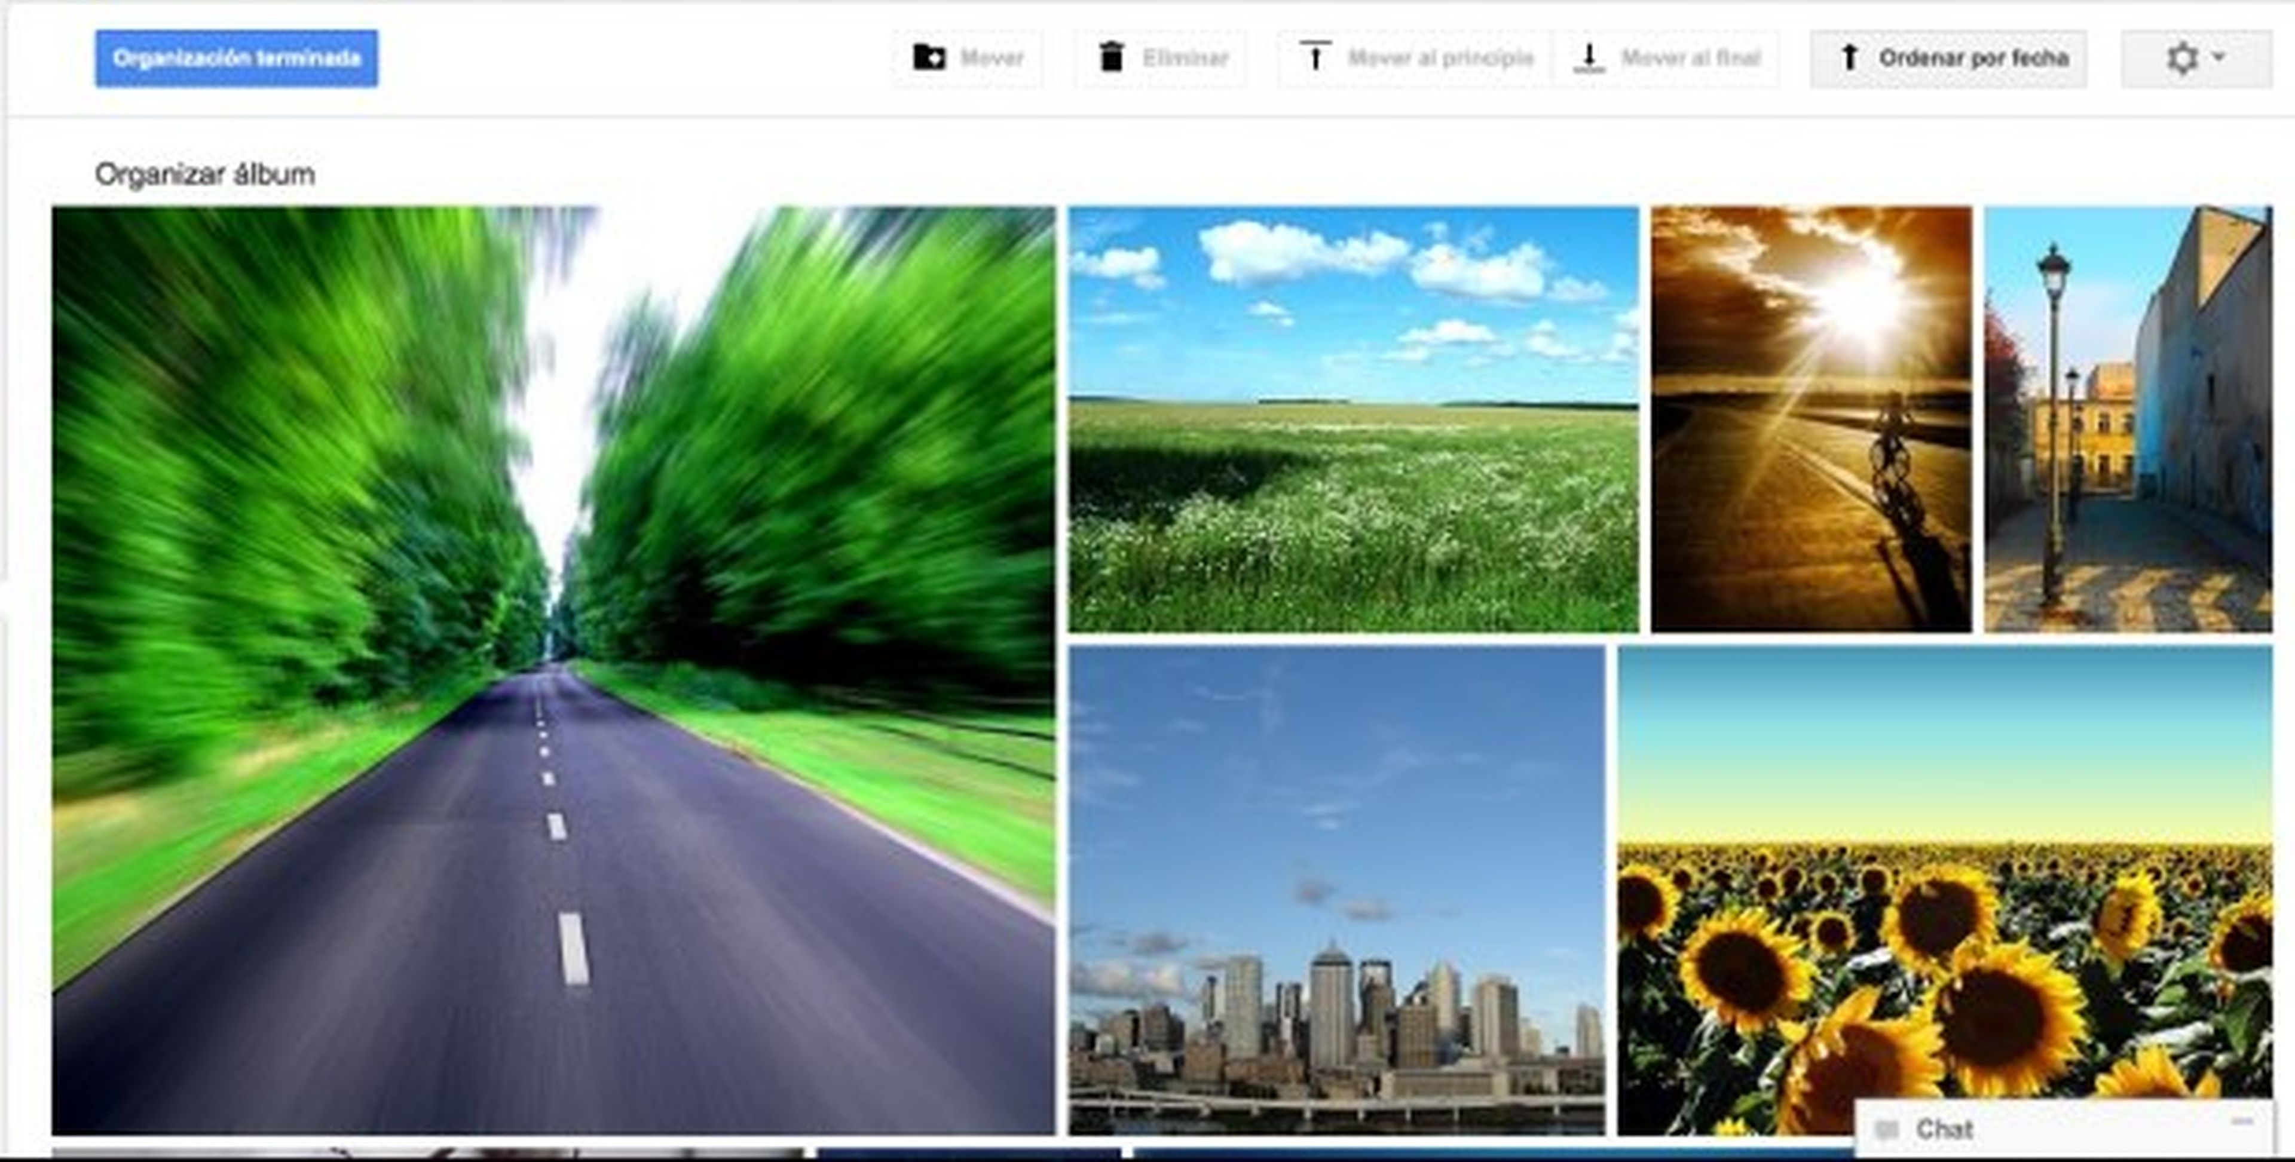This screenshot has width=2295, height=1162.
Task: Open the Chat bar label
Action: (1944, 1130)
